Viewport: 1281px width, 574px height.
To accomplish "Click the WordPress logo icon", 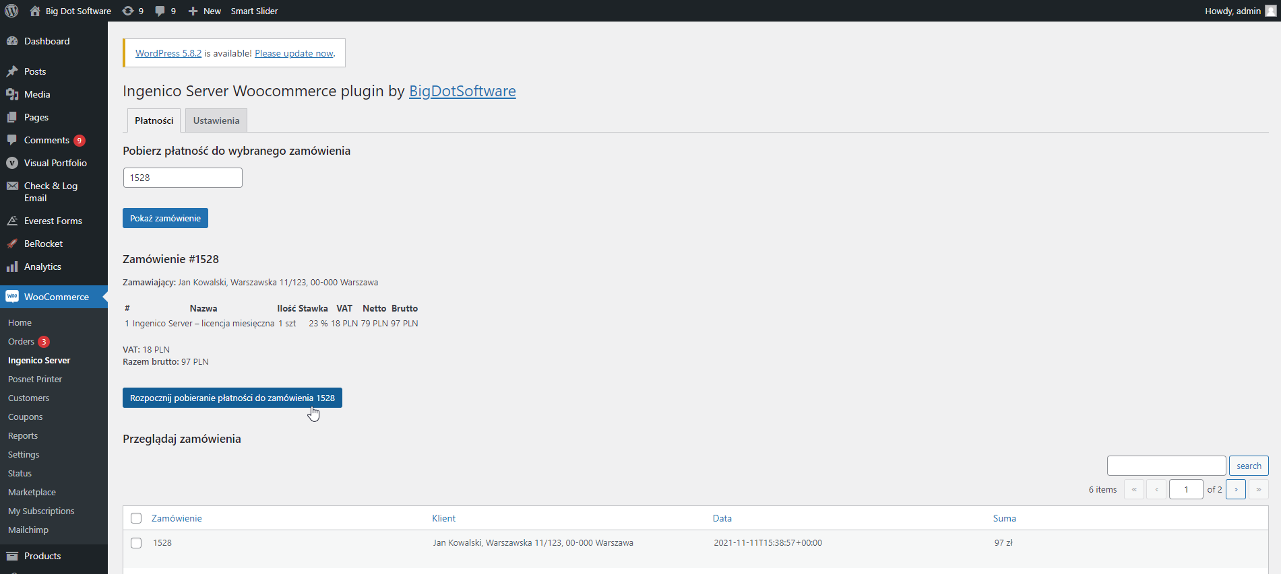I will [x=11, y=11].
